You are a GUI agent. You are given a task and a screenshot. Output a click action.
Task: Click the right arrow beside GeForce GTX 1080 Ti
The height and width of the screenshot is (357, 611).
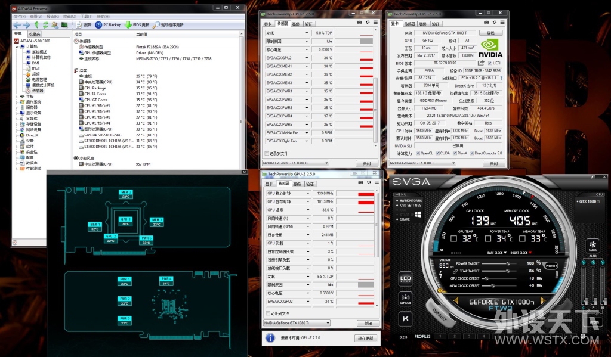[x=543, y=300]
